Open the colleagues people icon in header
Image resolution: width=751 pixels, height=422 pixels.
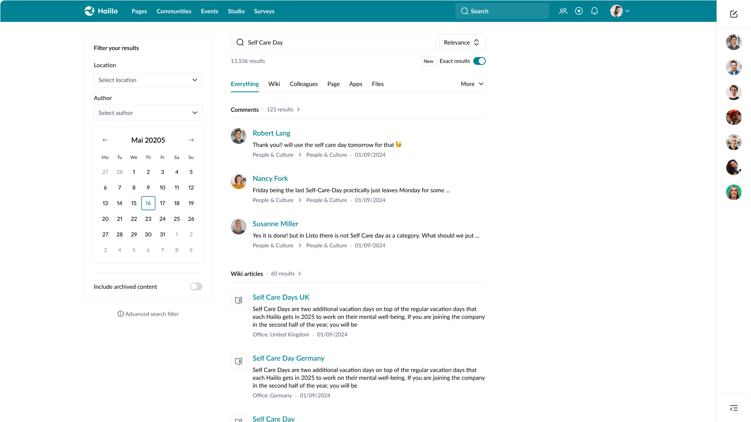[563, 11]
